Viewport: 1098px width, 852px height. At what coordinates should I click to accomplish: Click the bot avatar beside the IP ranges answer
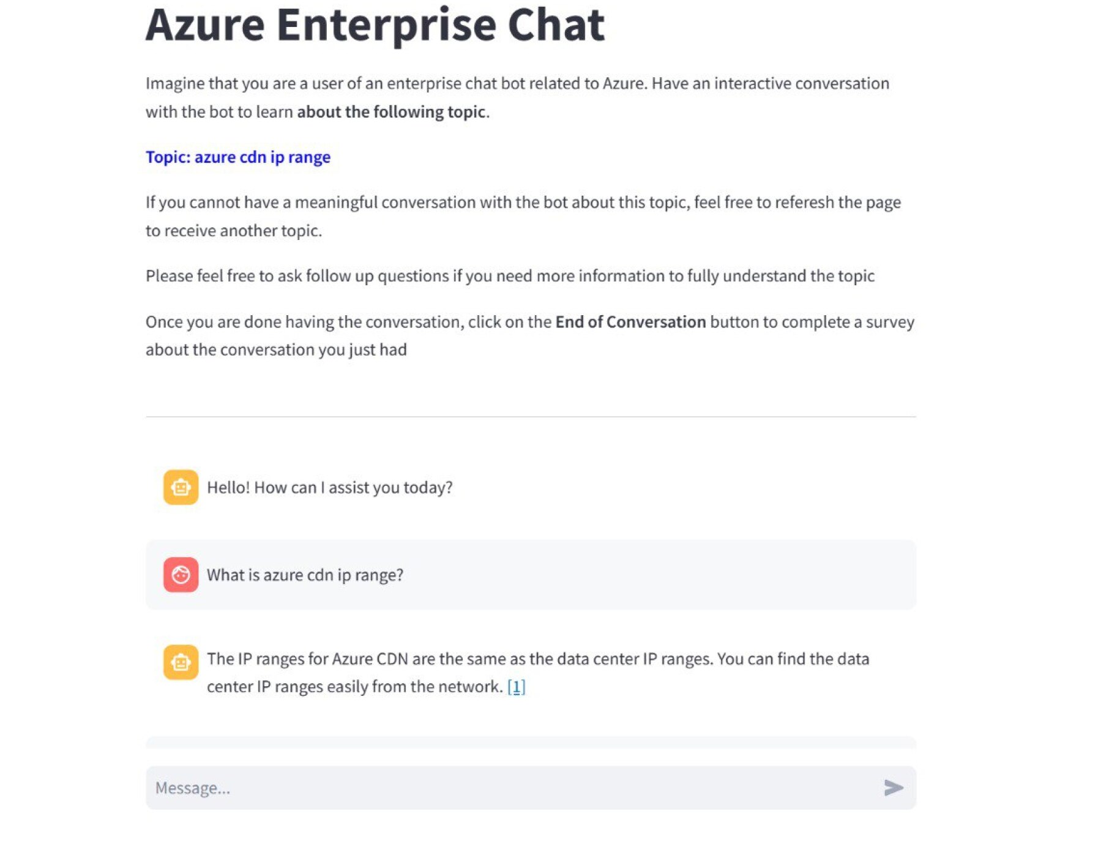181,662
